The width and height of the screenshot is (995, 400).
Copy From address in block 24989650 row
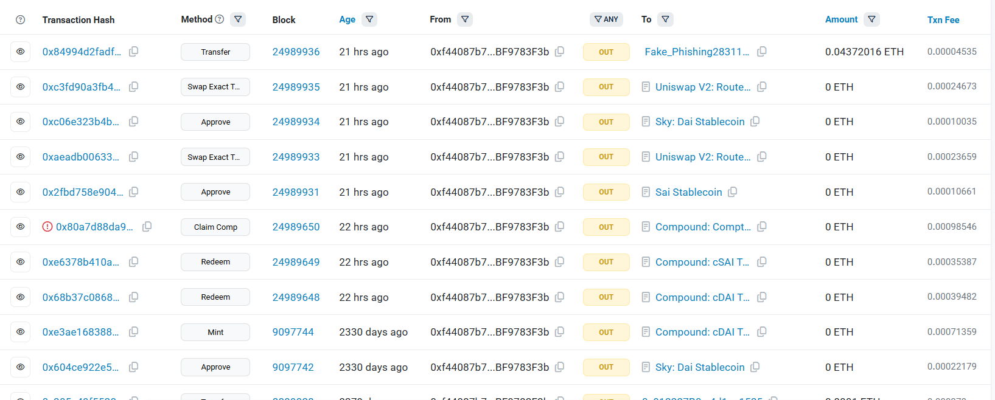coord(560,227)
